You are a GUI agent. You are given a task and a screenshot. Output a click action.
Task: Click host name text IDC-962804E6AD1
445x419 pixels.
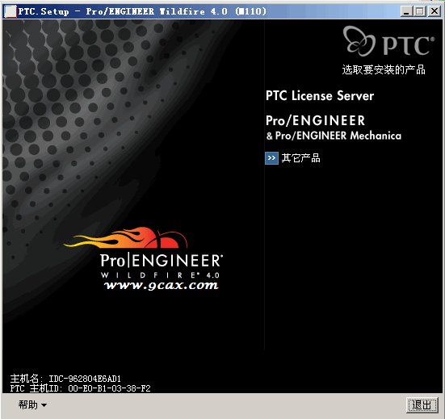tap(85, 379)
